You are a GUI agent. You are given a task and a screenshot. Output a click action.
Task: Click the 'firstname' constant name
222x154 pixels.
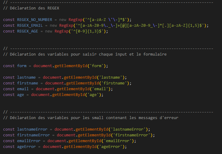[27, 83]
